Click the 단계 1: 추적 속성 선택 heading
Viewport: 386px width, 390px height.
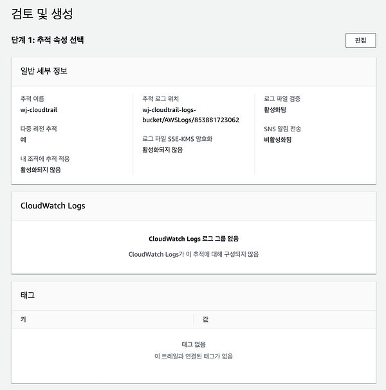point(48,40)
